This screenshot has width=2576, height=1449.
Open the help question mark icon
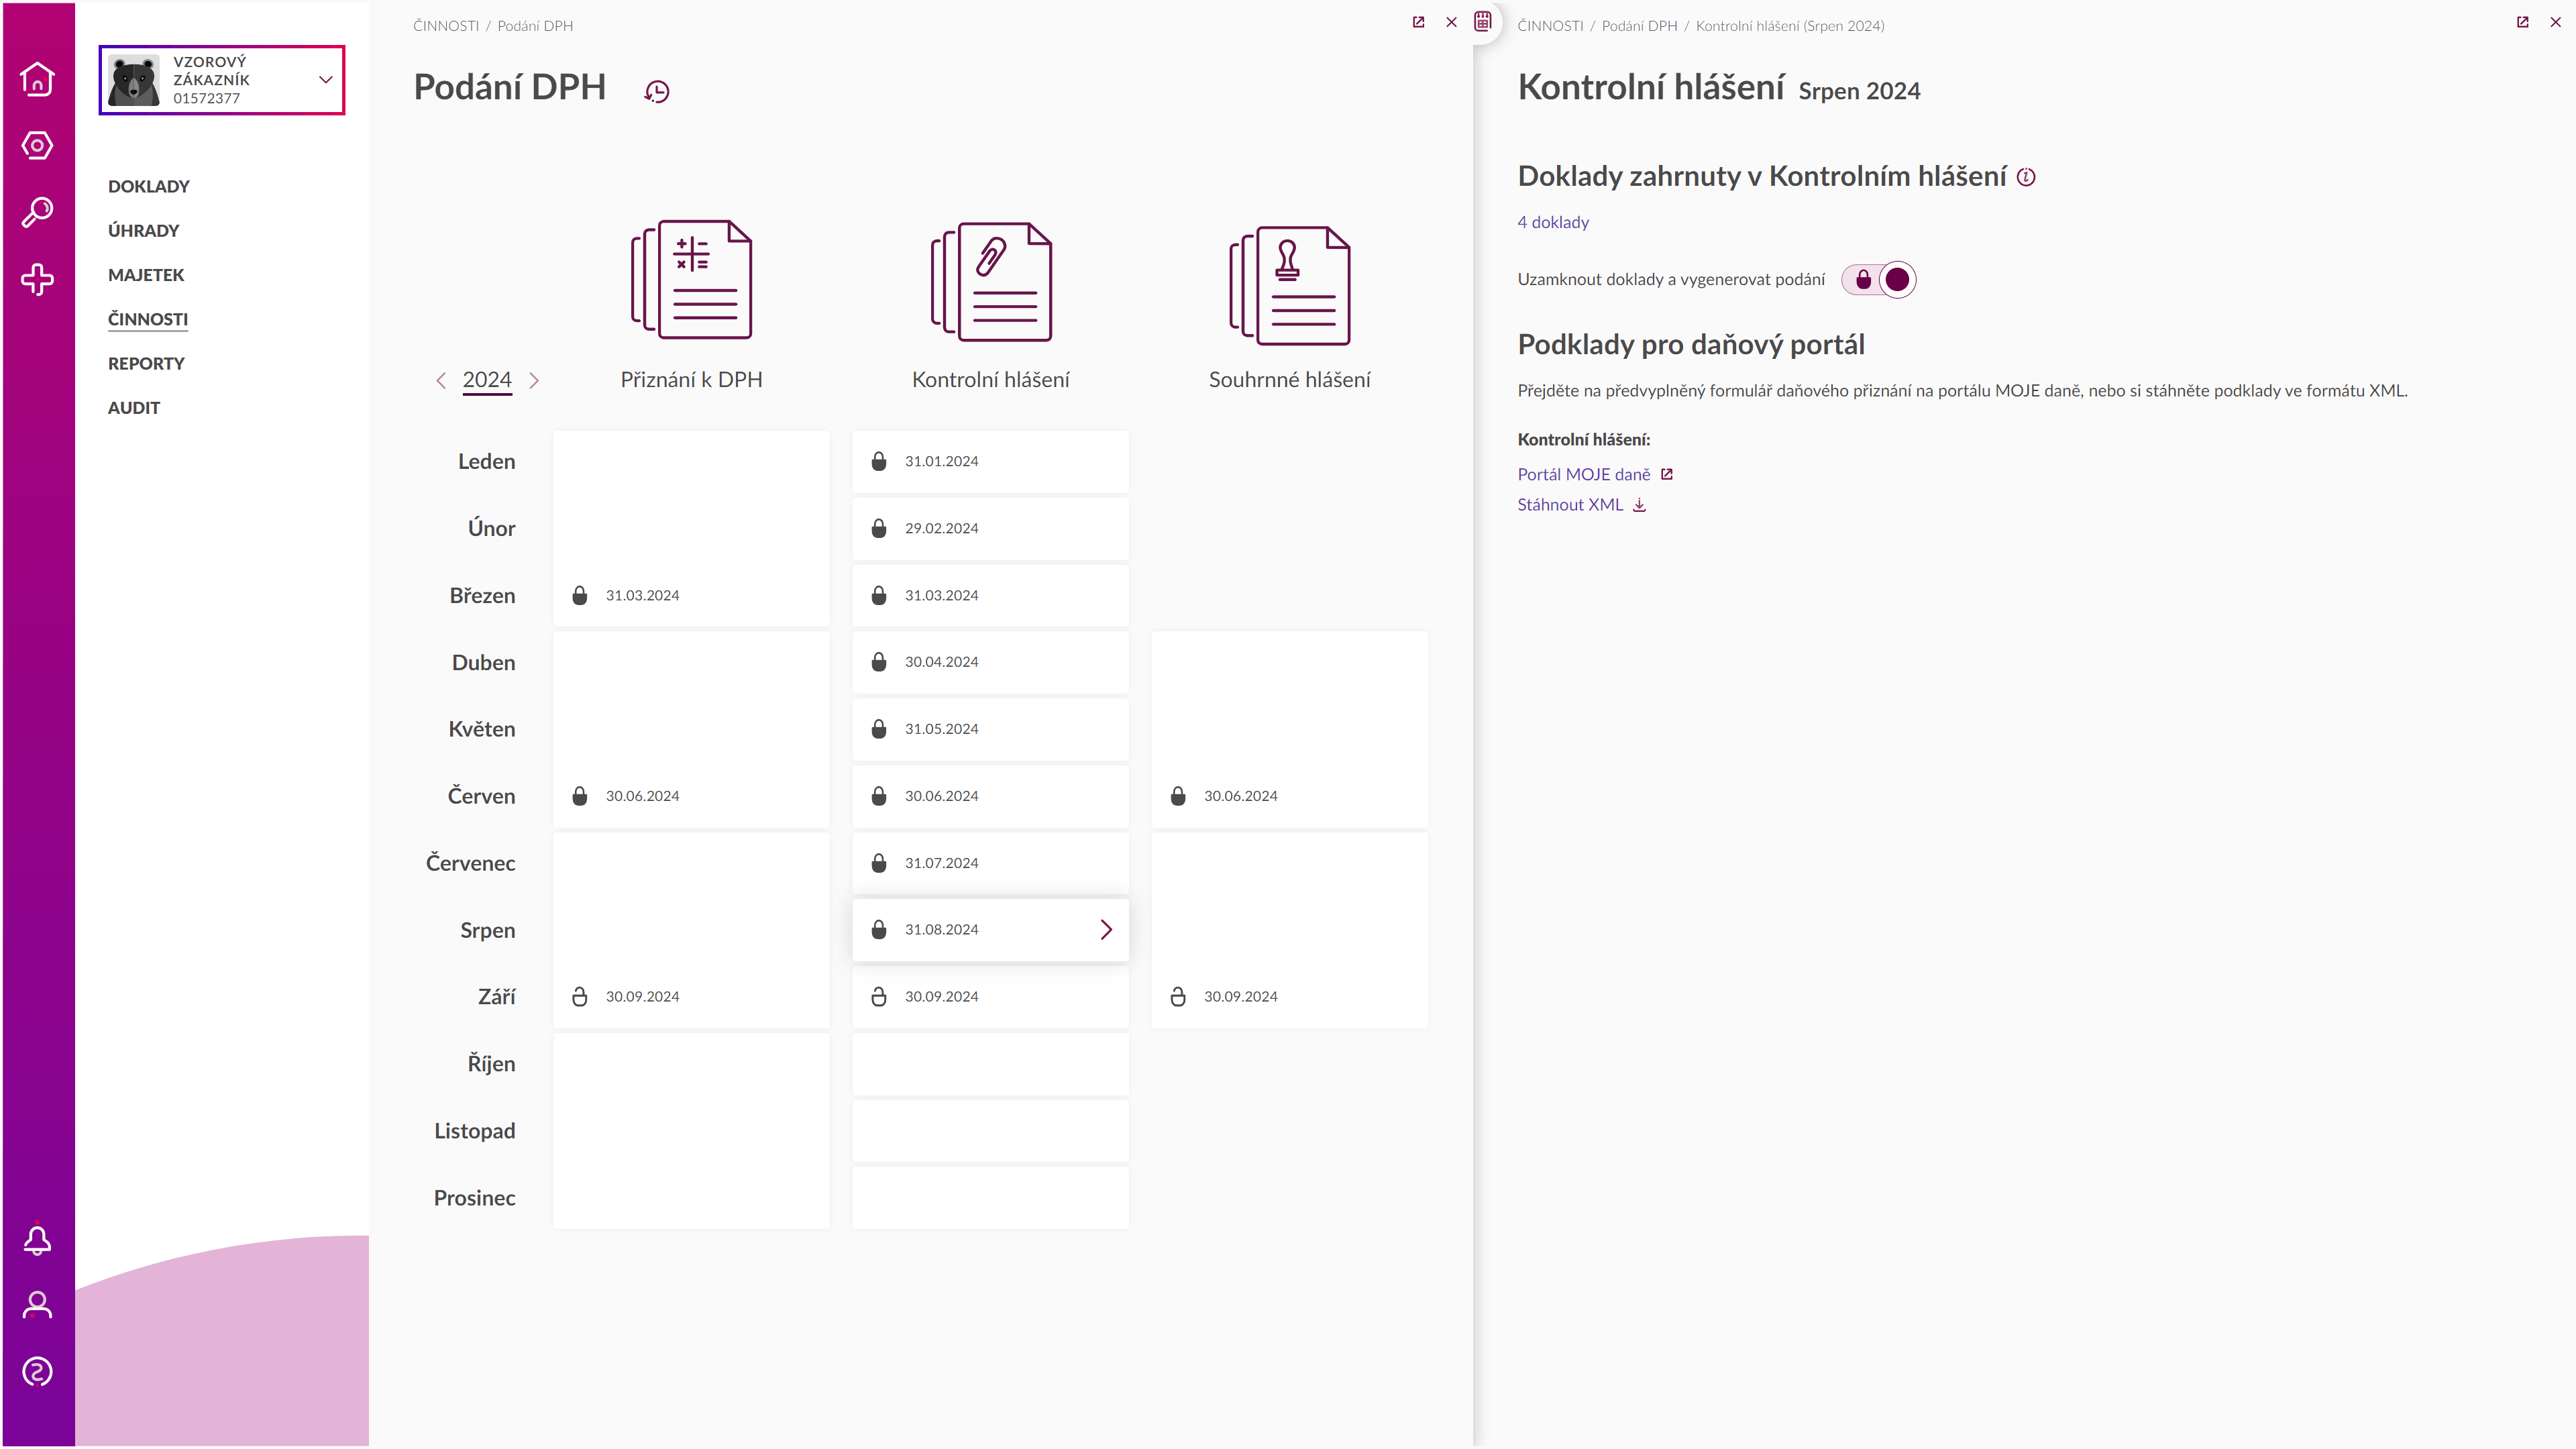point(37,1371)
